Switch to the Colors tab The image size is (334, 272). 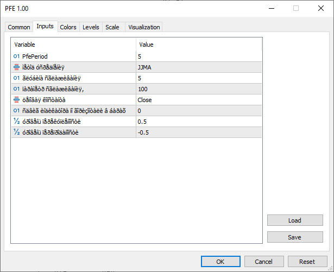coord(68,27)
